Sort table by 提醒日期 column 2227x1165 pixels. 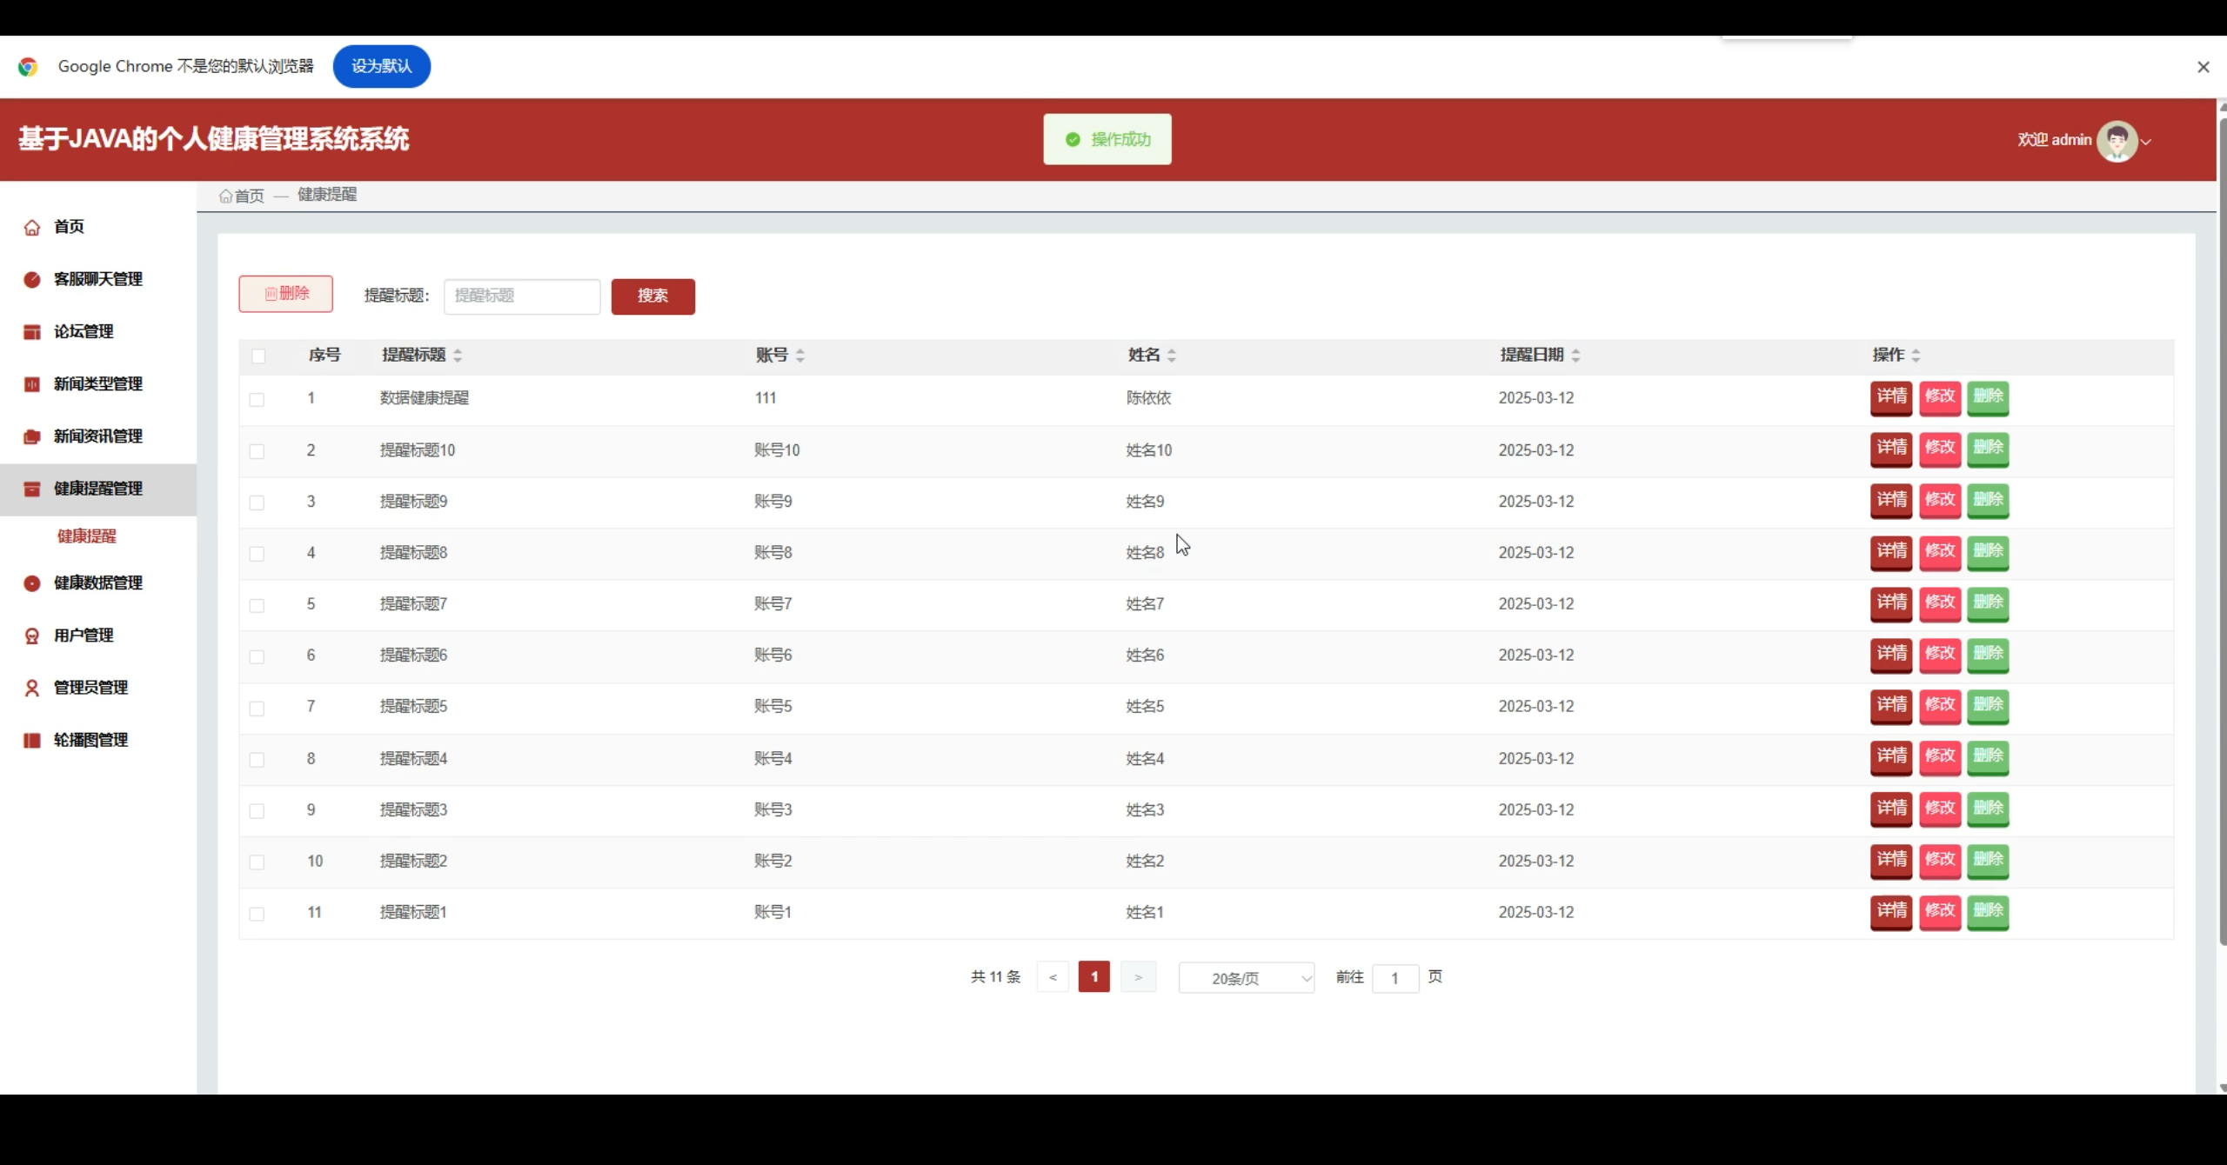pyautogui.click(x=1578, y=355)
